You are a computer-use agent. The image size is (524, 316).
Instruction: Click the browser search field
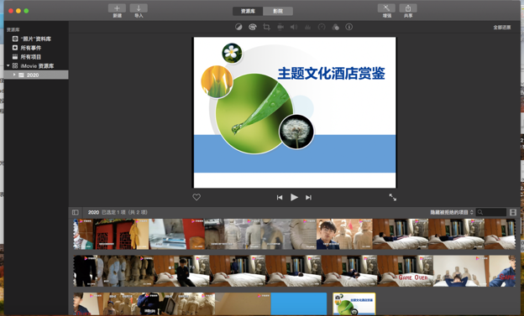coord(491,212)
